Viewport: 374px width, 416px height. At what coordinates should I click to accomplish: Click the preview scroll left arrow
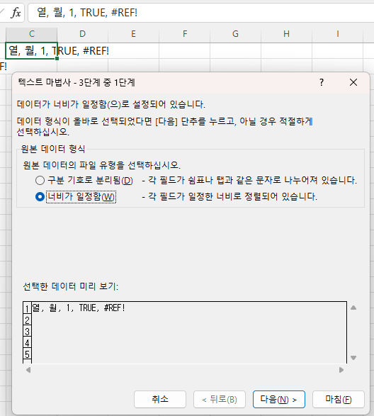(x=28, y=370)
